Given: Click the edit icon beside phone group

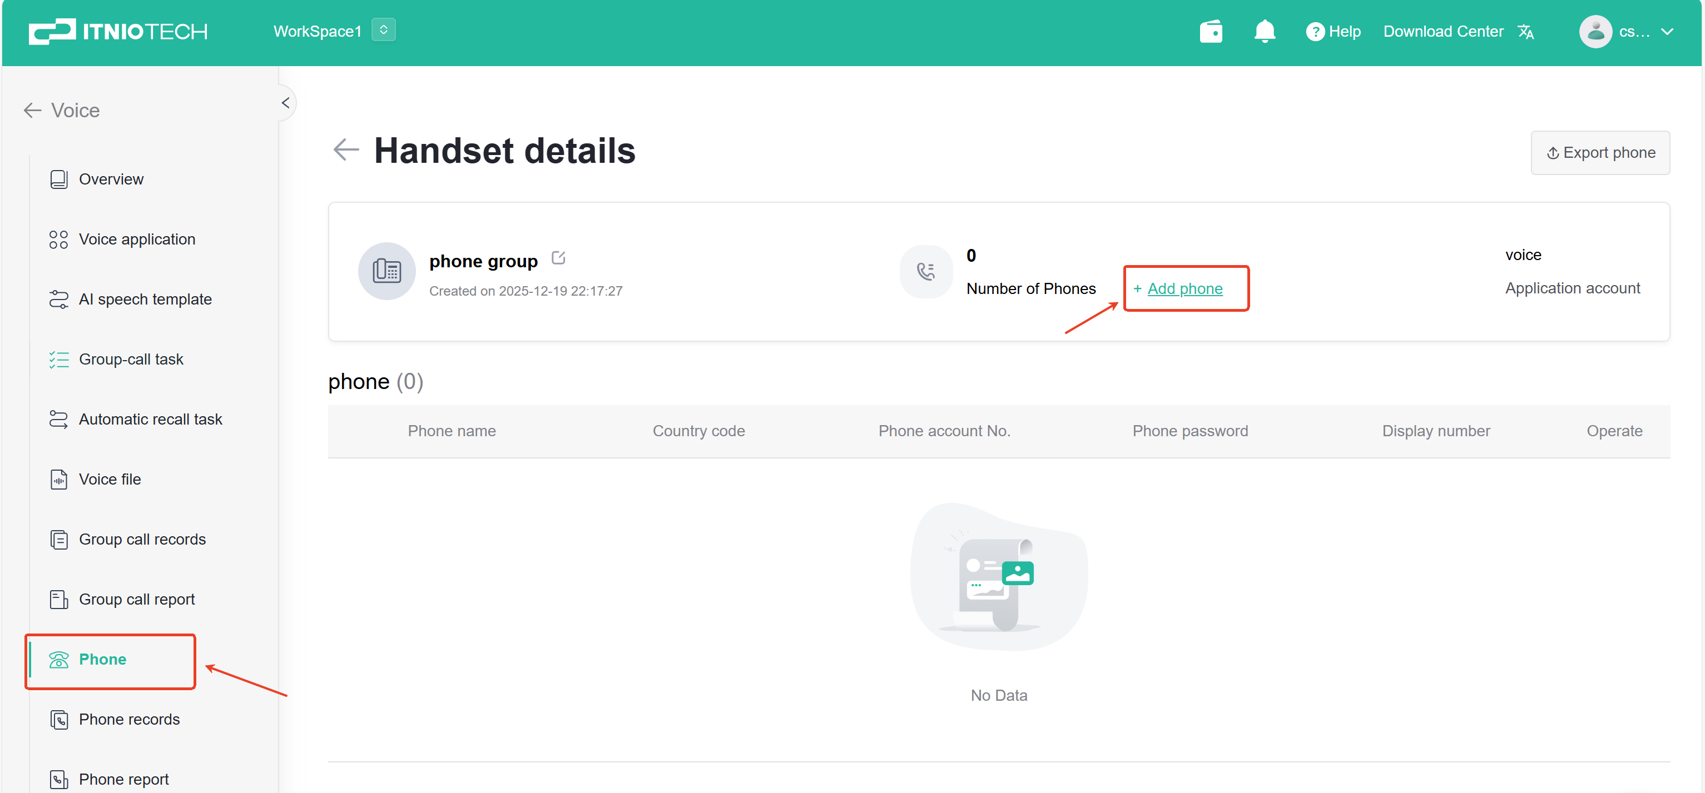Looking at the screenshot, I should 558,258.
